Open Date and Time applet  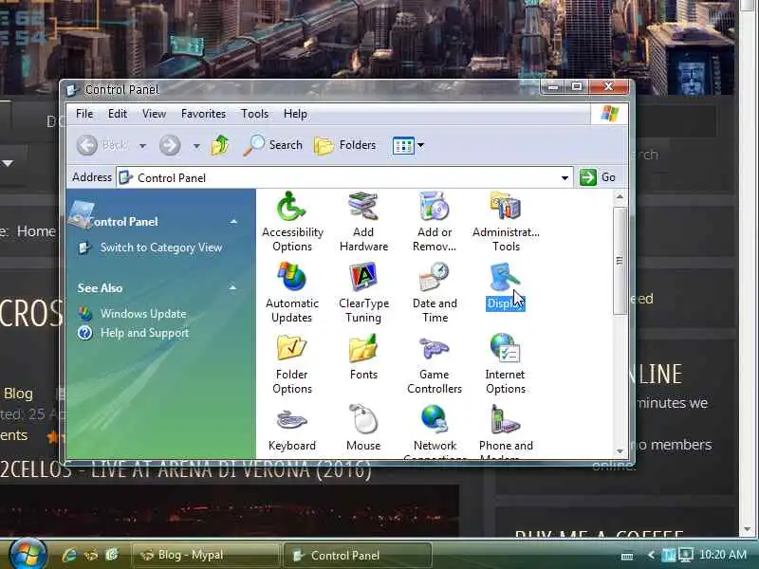tap(435, 293)
